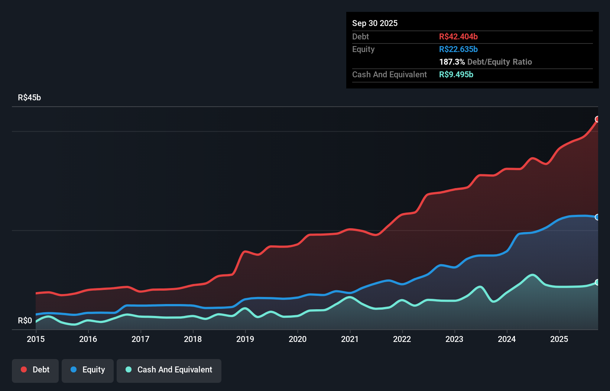Click the red Debt value in the tooltip
Image resolution: width=610 pixels, height=391 pixels.
pos(458,36)
